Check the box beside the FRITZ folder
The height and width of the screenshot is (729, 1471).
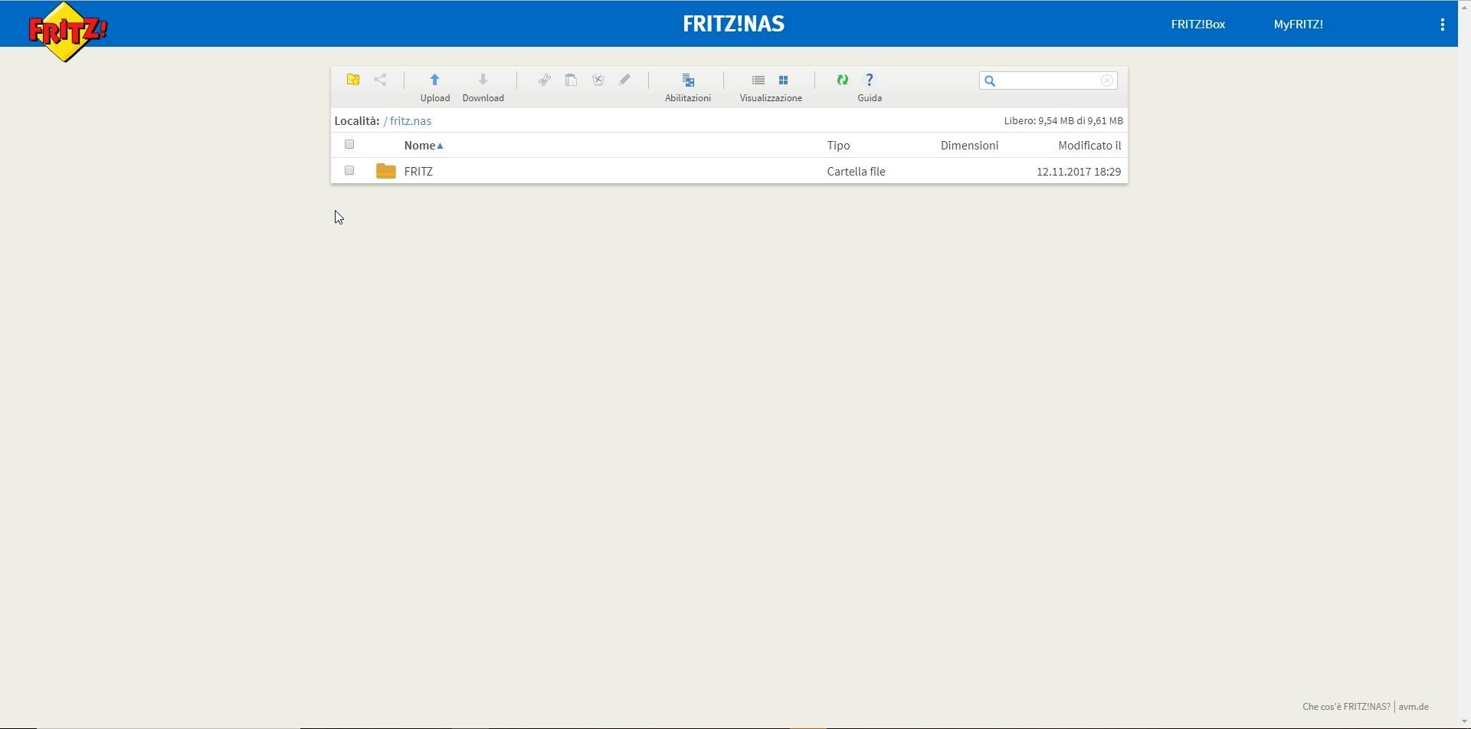(x=349, y=170)
